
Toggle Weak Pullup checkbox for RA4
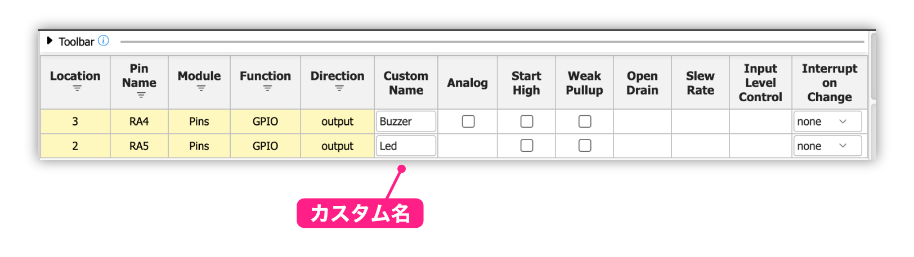585,121
